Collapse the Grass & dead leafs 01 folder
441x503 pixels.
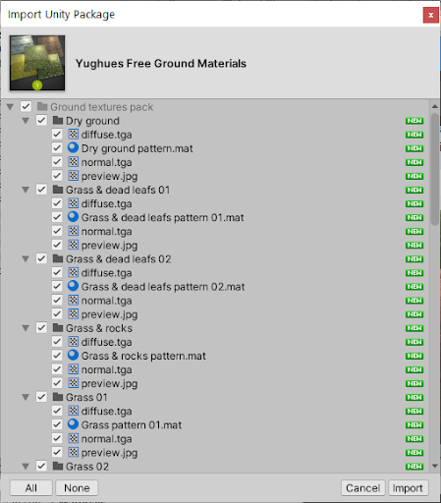[26, 190]
